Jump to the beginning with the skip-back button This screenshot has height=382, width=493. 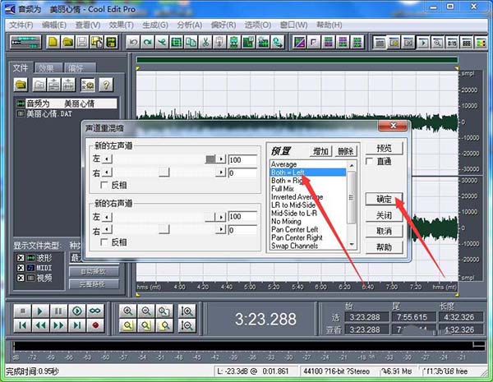click(x=23, y=325)
